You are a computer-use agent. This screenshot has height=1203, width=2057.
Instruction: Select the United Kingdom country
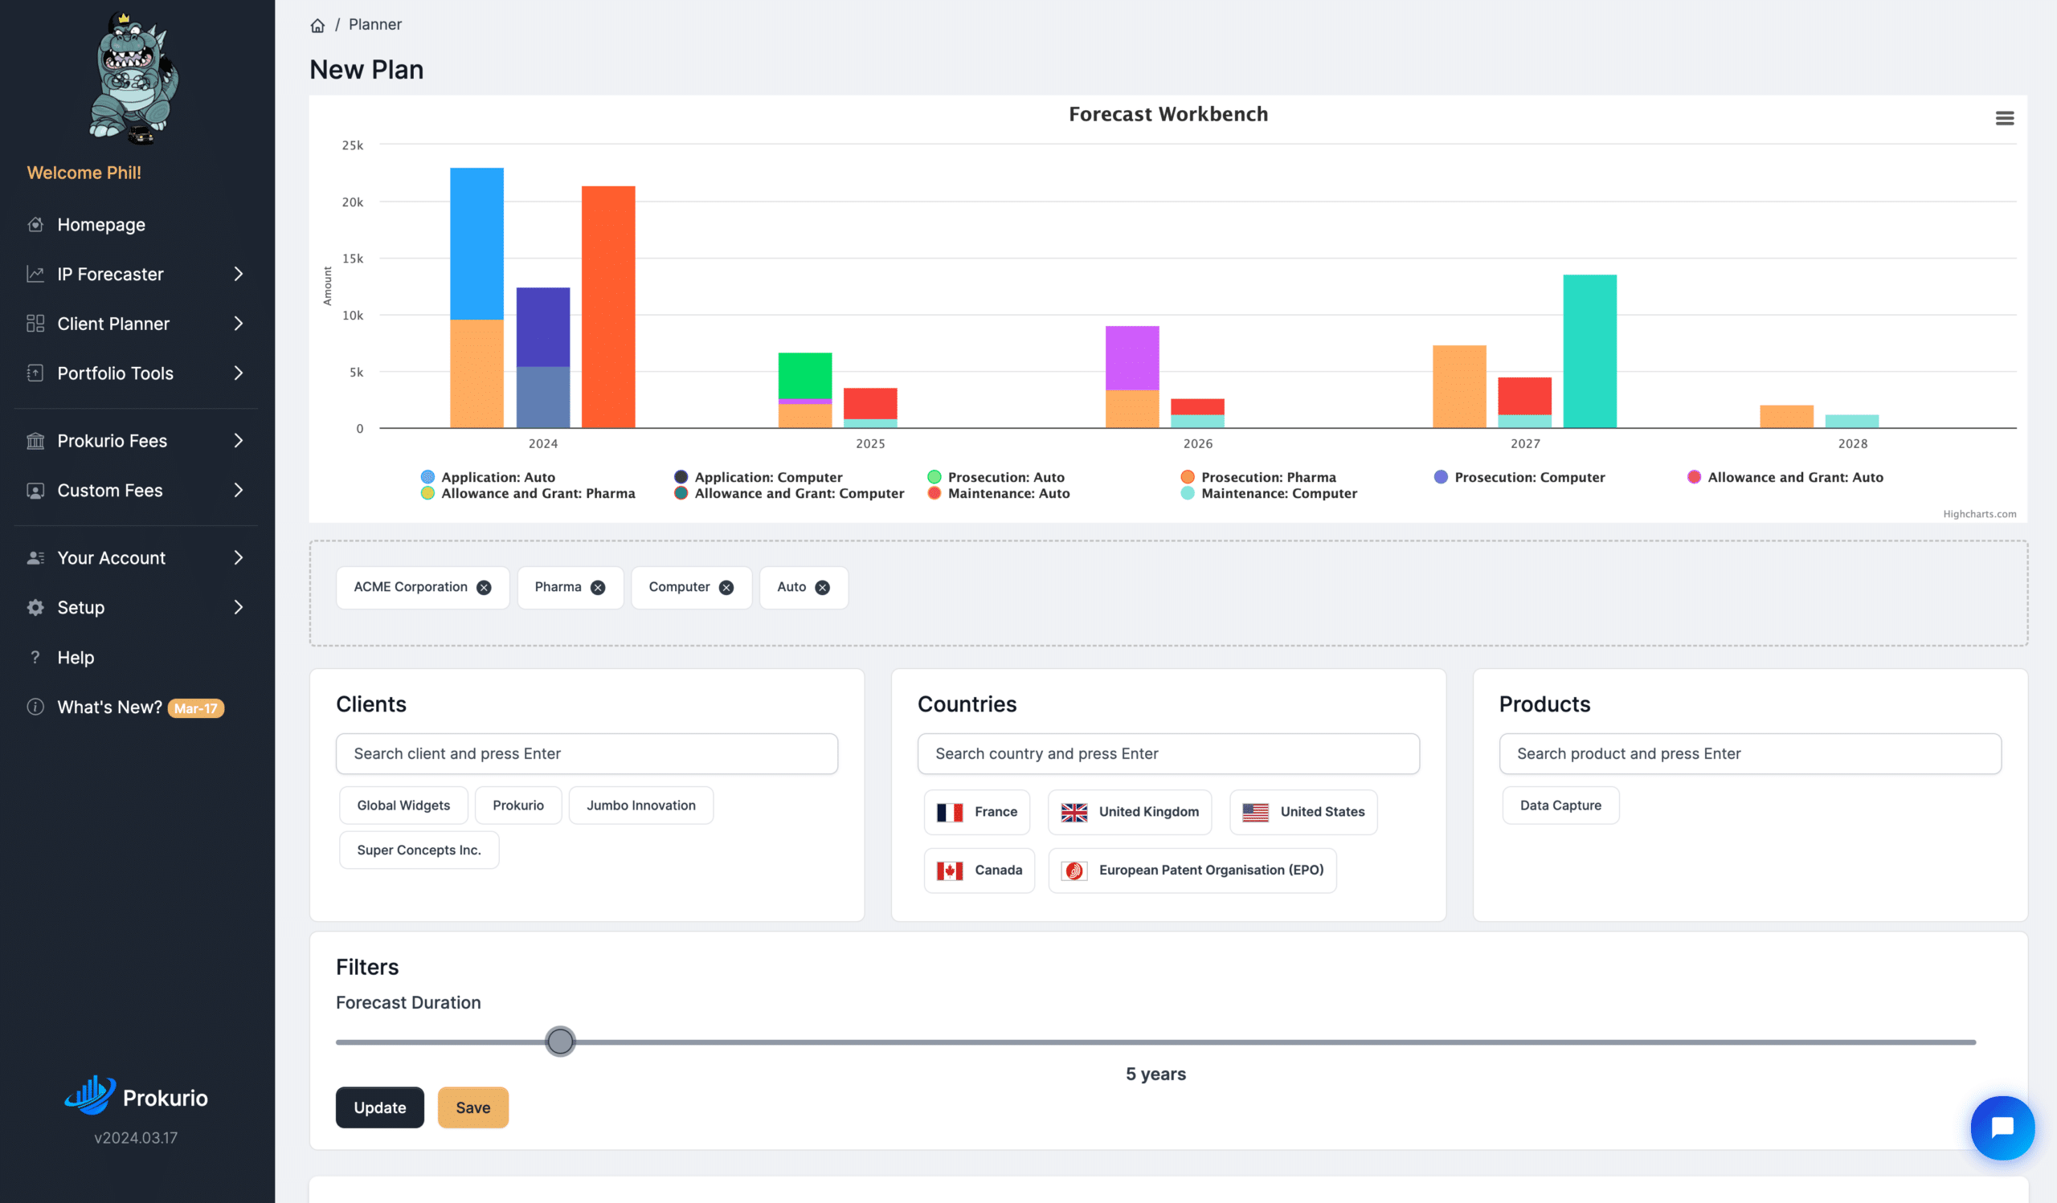coord(1130,812)
